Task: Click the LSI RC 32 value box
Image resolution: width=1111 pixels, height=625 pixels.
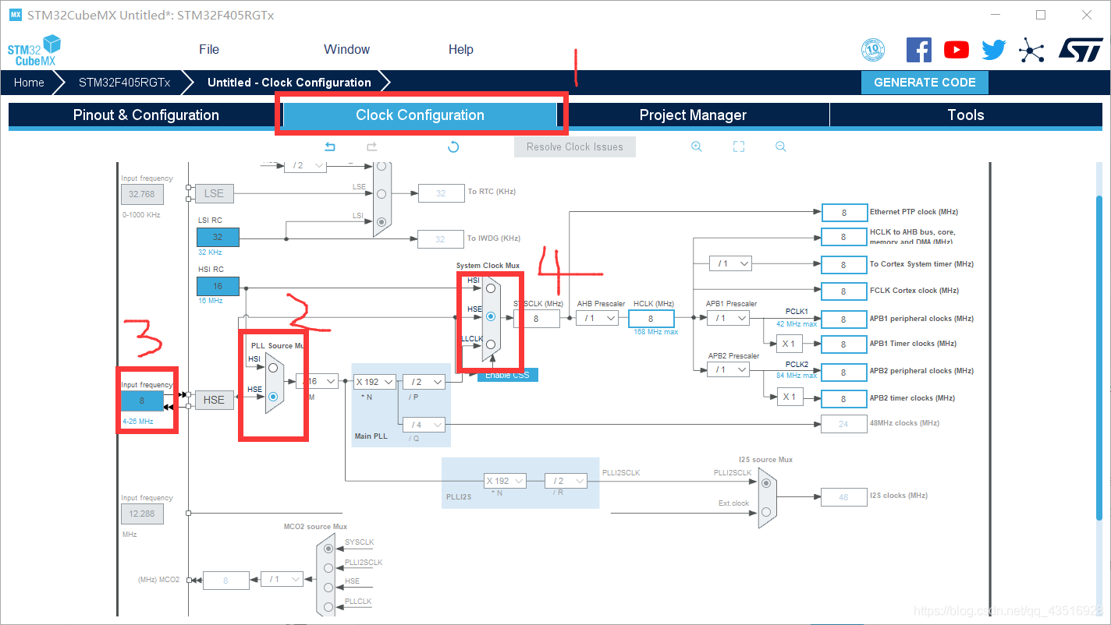Action: (218, 237)
